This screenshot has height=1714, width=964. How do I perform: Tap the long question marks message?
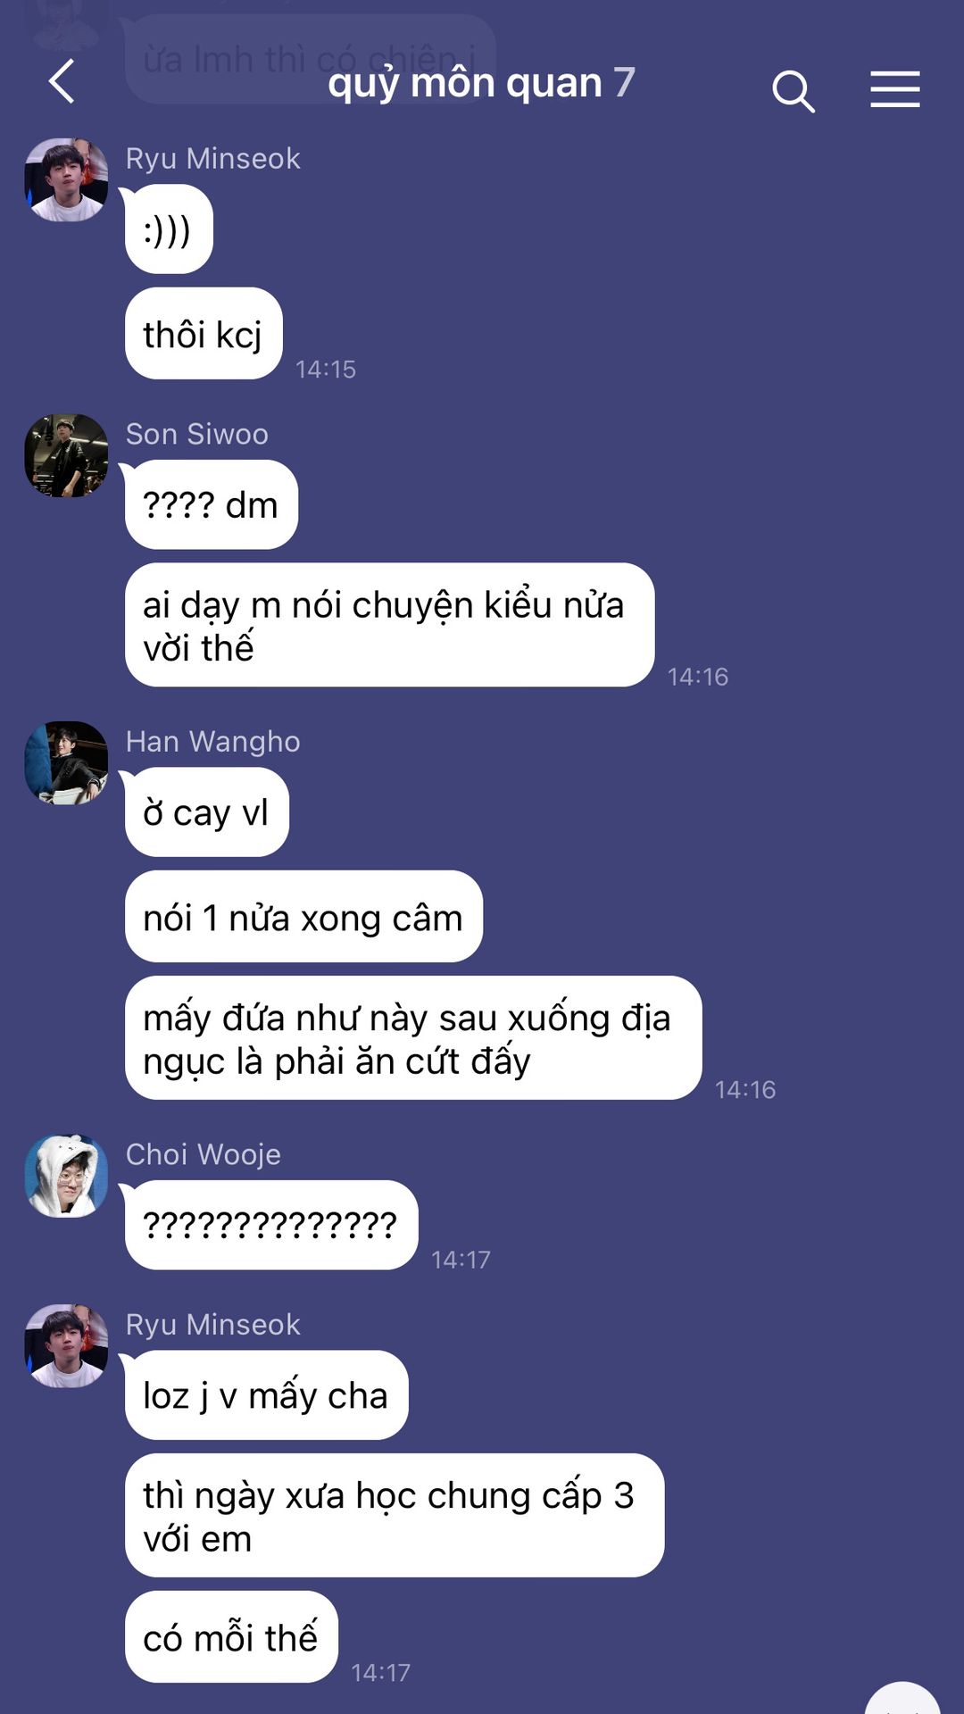click(x=270, y=1225)
